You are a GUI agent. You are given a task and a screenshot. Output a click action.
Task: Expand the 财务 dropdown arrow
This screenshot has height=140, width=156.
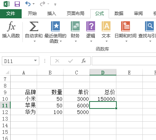point(76,41)
